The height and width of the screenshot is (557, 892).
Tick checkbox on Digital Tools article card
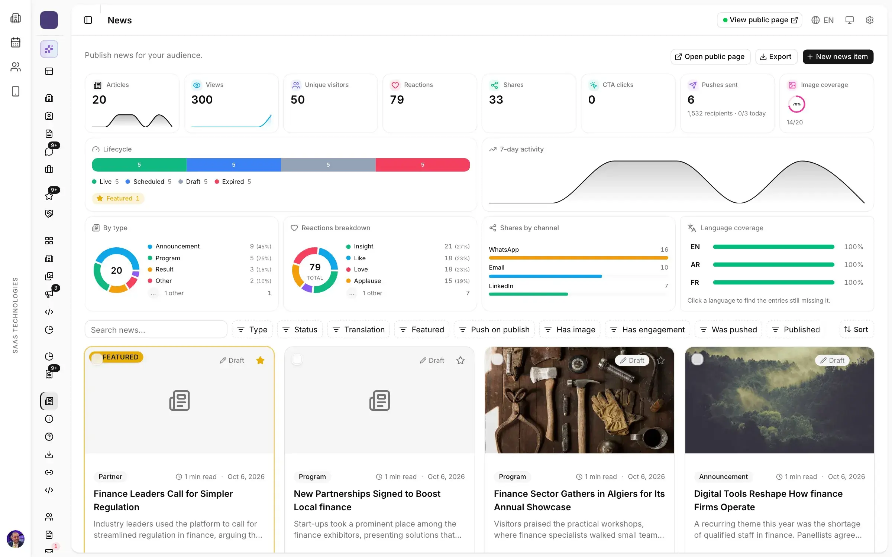coord(697,359)
